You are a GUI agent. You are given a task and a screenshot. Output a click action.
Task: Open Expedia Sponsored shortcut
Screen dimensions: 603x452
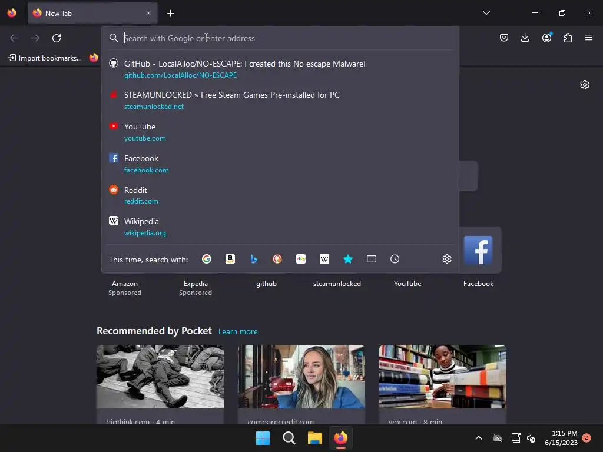click(x=196, y=288)
